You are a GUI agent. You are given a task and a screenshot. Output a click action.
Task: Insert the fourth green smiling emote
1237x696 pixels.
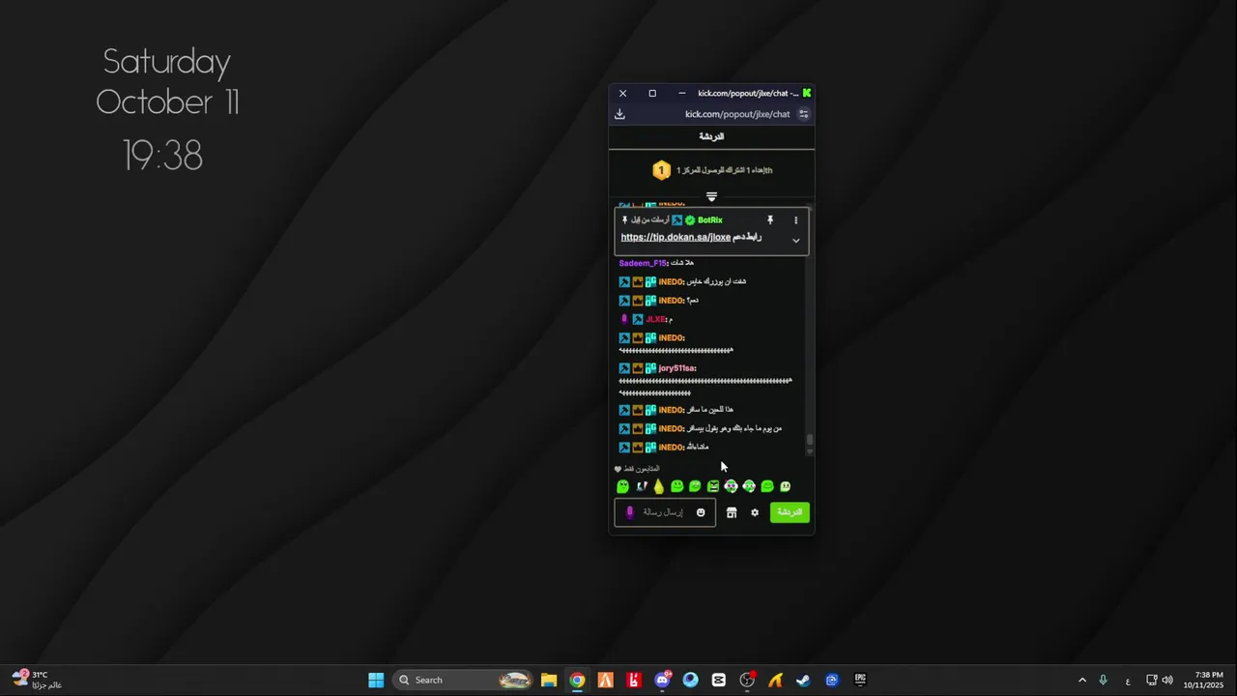pos(676,486)
